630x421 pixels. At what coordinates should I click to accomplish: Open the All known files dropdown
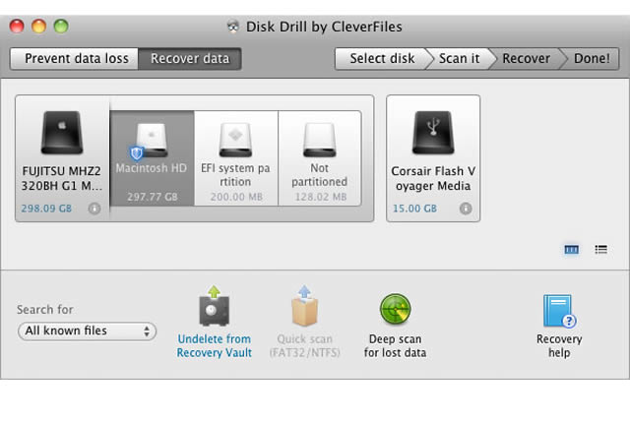coord(87,331)
